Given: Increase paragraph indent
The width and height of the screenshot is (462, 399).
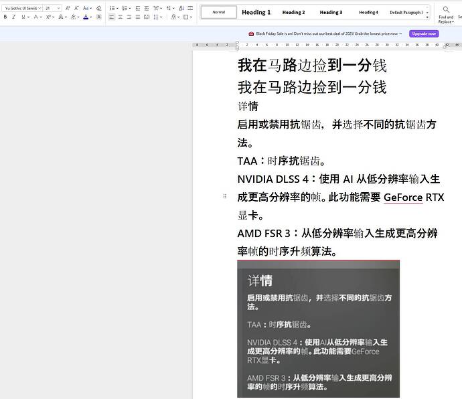Looking at the screenshot, I should (147, 8).
